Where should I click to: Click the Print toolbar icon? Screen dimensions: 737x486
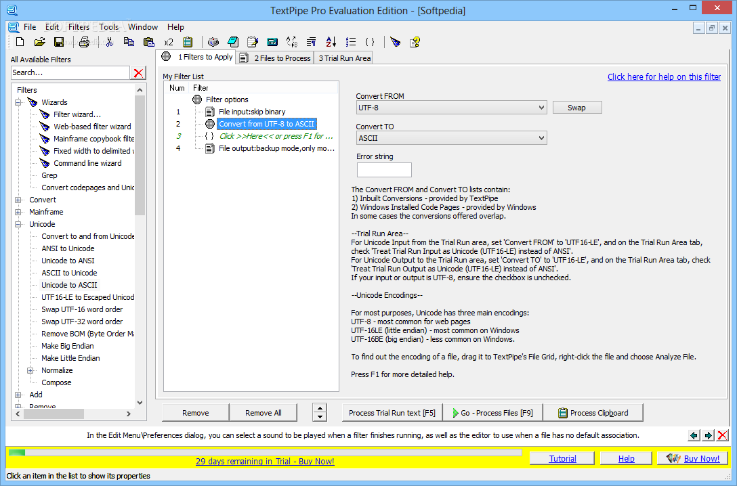pyautogui.click(x=84, y=42)
